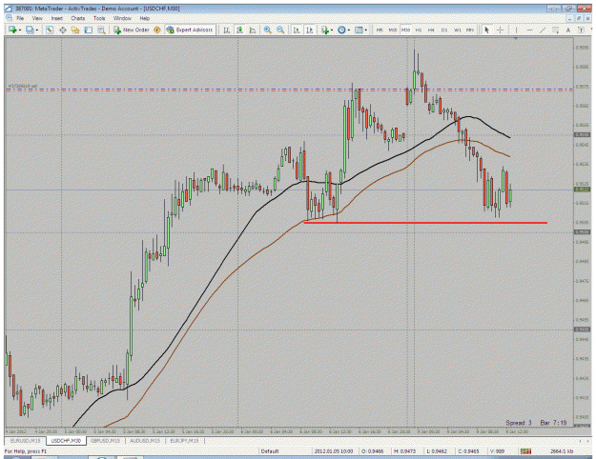Screen dimensions: 596x459
Task: Select the Text 'A' drawing tool
Action: 568,30
